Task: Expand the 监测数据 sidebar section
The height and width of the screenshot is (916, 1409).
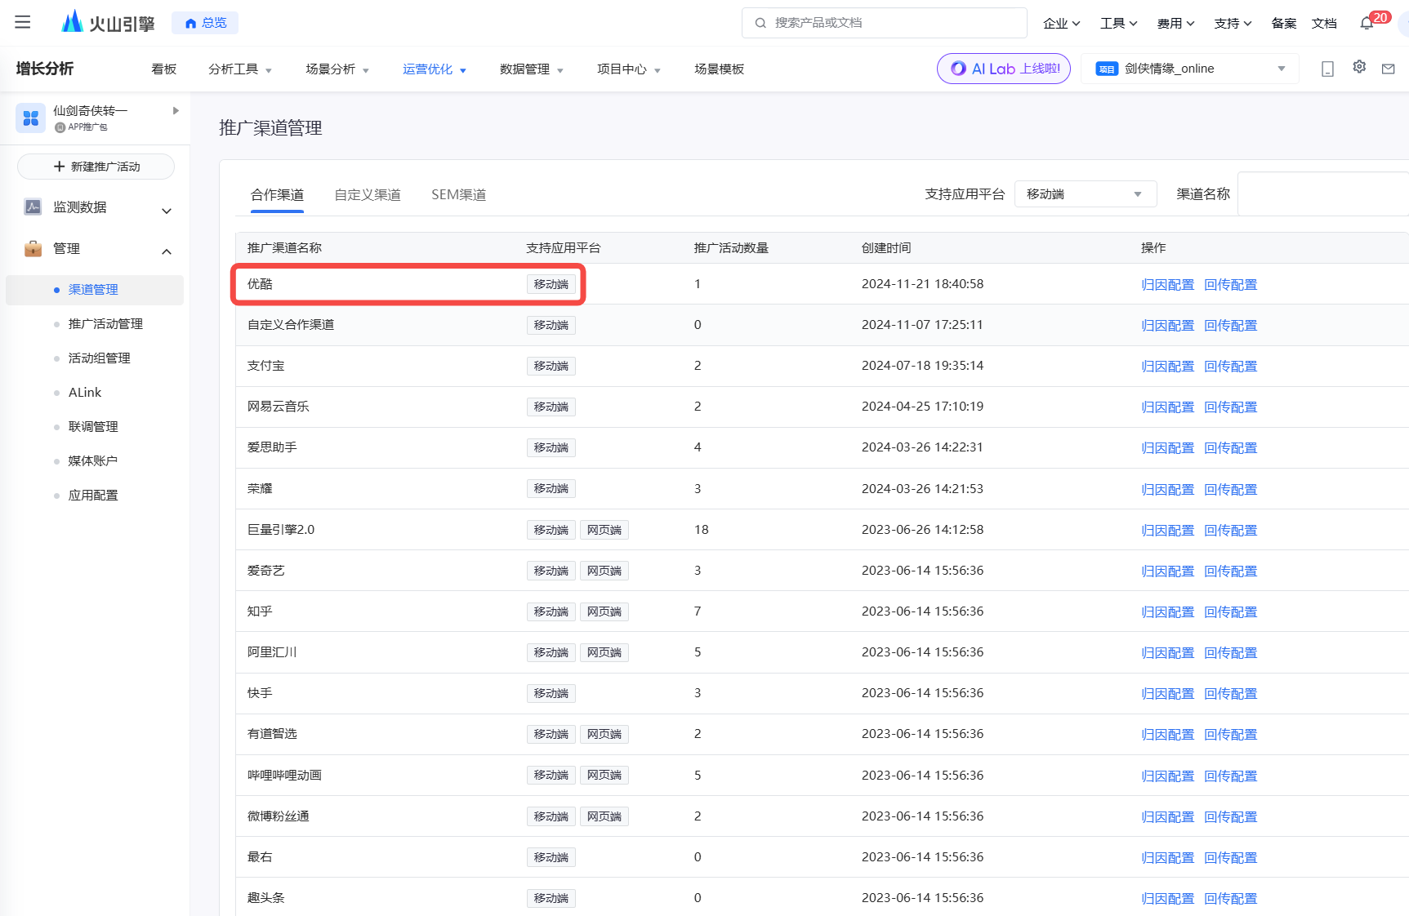Action: (x=167, y=211)
